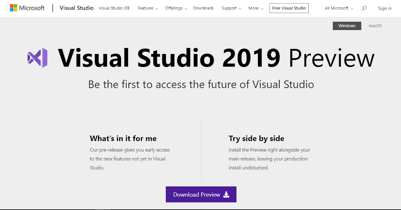Click the purple Visual Studio logo icon
401x210 pixels.
tap(37, 58)
